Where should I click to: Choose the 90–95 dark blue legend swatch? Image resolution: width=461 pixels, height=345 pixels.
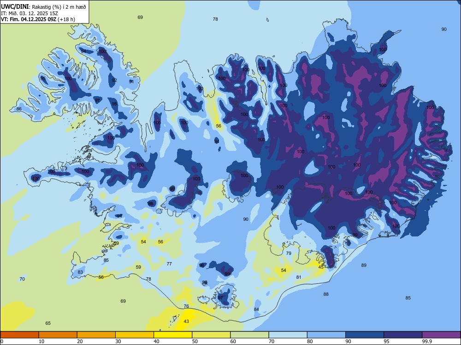pyautogui.click(x=365, y=335)
